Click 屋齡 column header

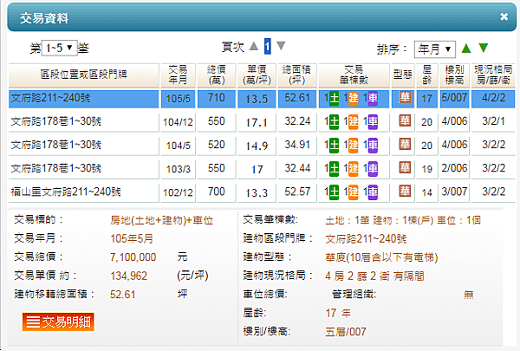[426, 75]
